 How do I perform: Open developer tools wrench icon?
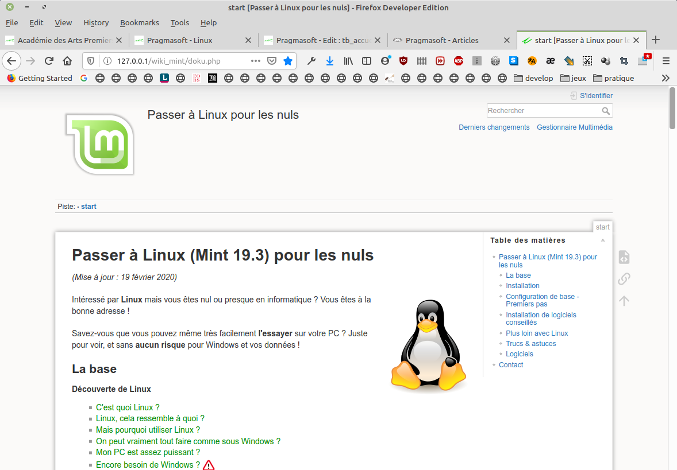pos(311,61)
